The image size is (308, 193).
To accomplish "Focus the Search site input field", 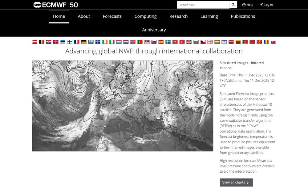I will click(x=203, y=5).
